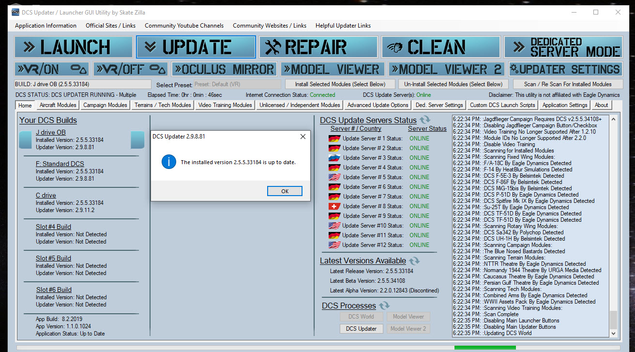Screen dimensions: 635x352
Task: Enable Dedicated Server Mode
Action: point(563,47)
